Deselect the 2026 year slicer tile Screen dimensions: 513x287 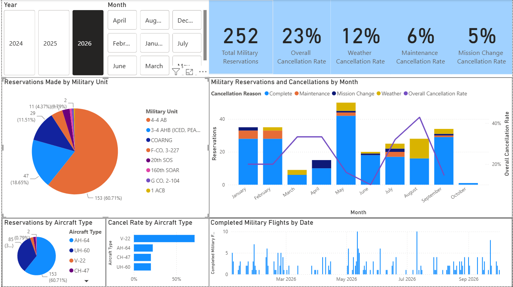coord(88,43)
